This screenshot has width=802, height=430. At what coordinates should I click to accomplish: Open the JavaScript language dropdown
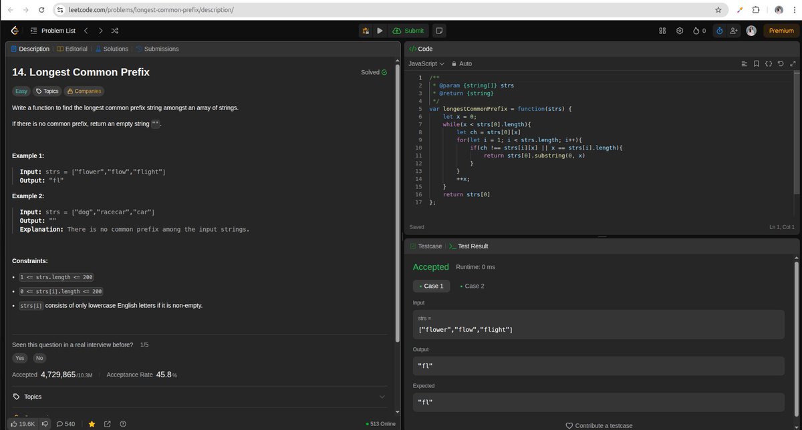click(426, 63)
